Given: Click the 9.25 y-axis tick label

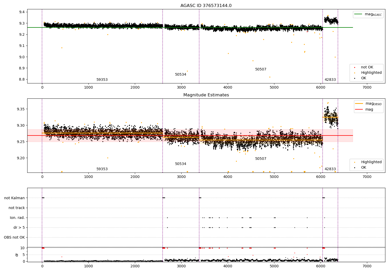Looking at the screenshot, I should 21,142.
